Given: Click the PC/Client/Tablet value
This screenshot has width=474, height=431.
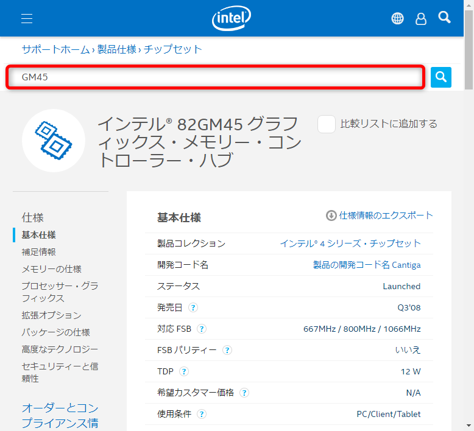Looking at the screenshot, I should pos(389,414).
